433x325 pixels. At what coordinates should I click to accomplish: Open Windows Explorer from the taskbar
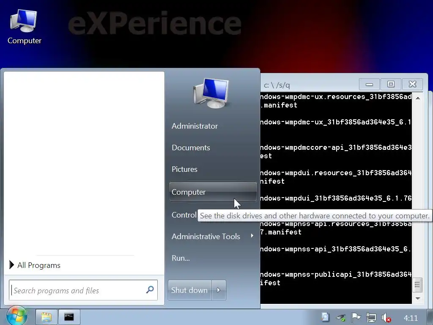(x=47, y=317)
